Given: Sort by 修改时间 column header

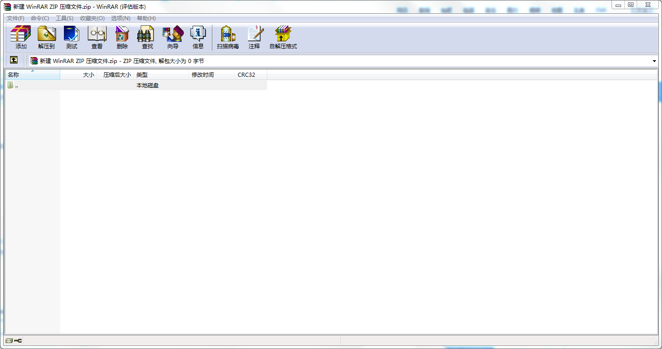Looking at the screenshot, I should pyautogui.click(x=212, y=74).
